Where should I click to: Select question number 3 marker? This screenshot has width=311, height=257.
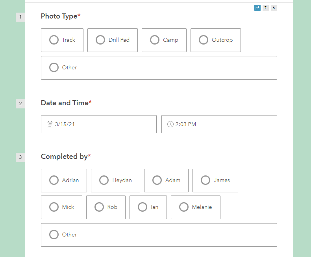20,157
